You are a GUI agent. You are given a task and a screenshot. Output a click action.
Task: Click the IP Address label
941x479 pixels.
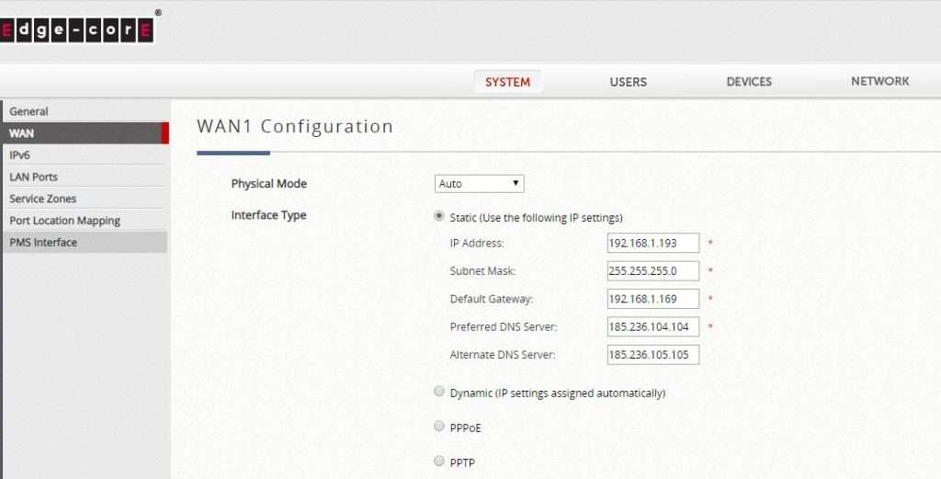[x=477, y=243]
